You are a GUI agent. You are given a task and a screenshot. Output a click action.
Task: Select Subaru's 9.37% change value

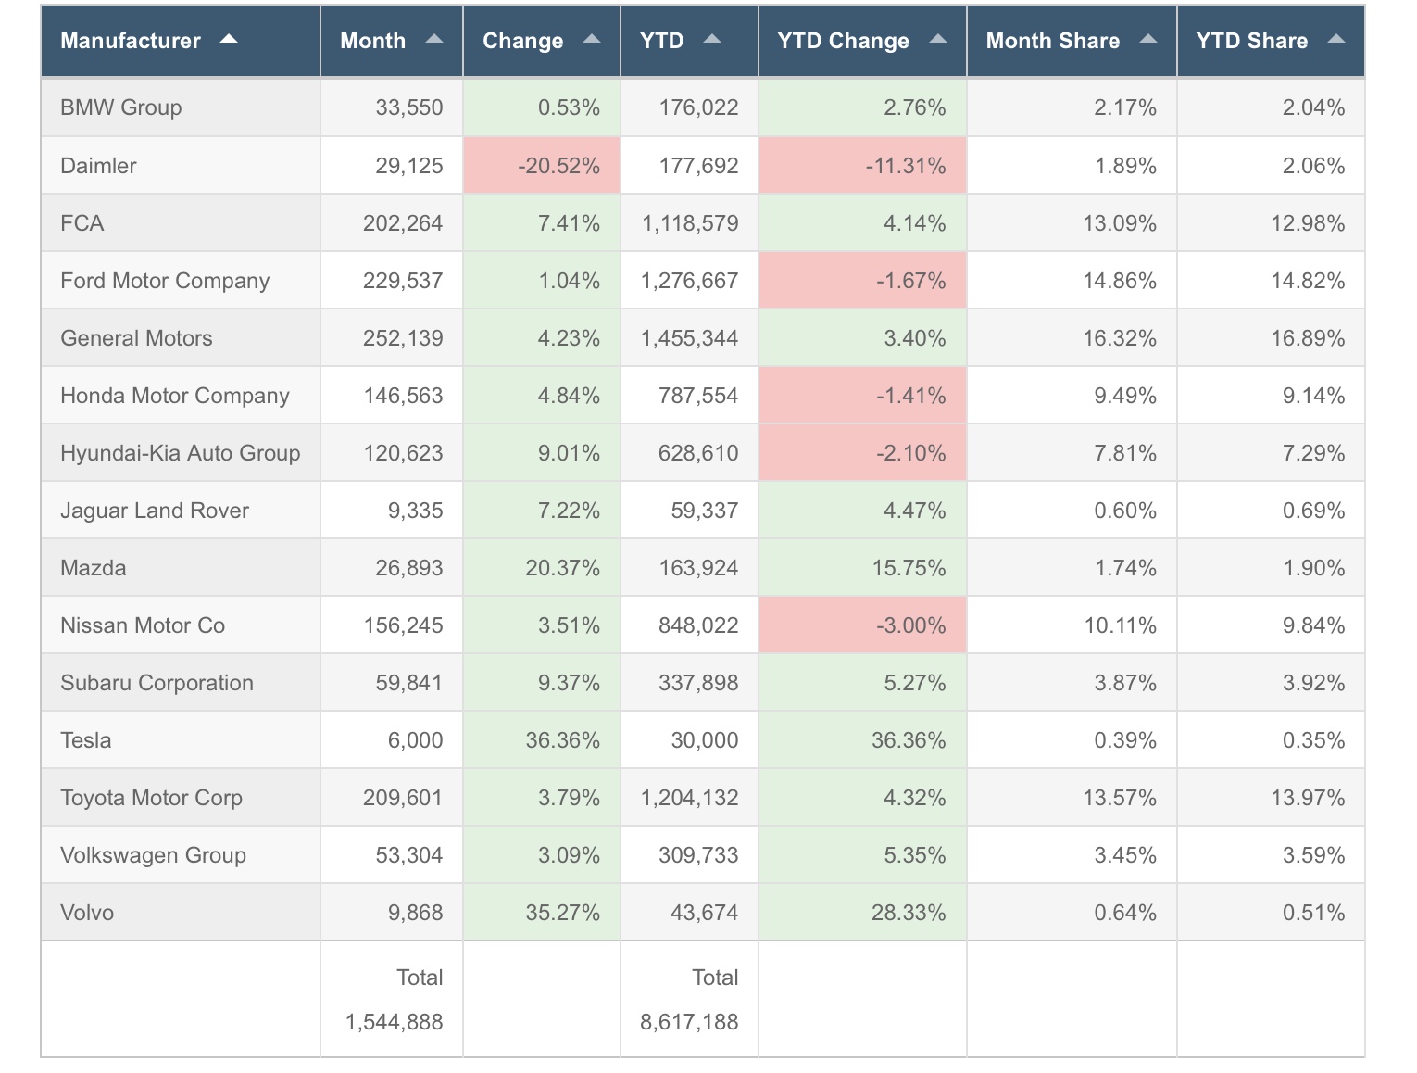pyautogui.click(x=569, y=683)
